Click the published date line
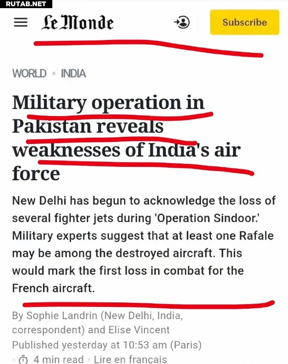This screenshot has width=288, height=364. [107, 345]
